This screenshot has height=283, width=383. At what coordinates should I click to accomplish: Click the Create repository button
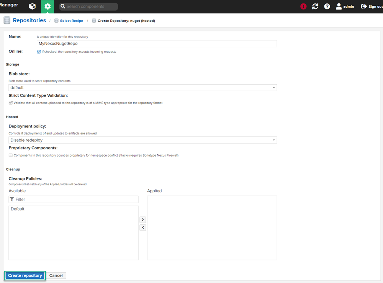[x=25, y=275]
